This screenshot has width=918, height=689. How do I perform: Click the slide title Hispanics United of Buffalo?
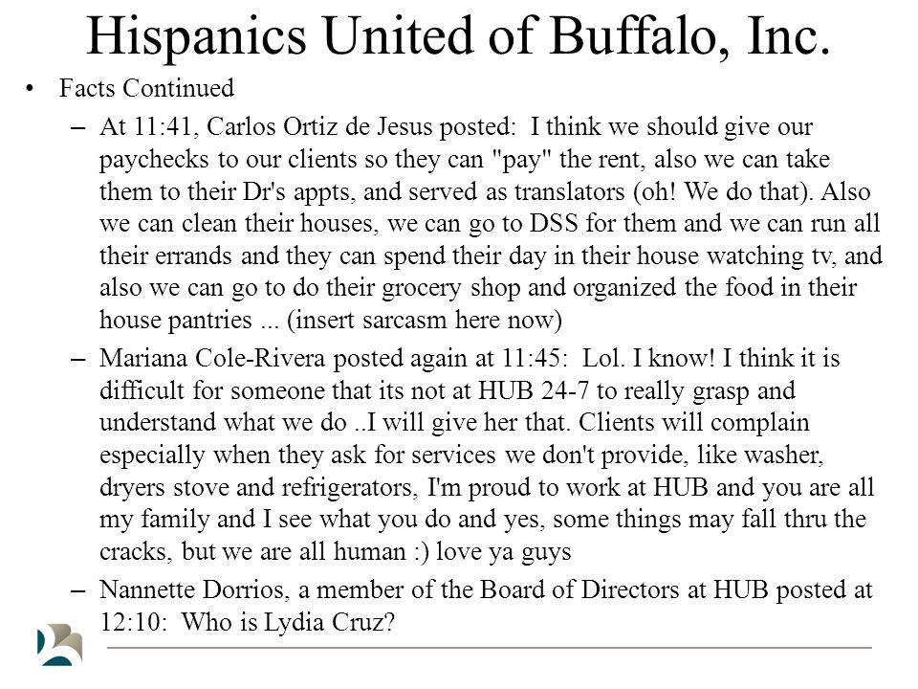pos(458,36)
